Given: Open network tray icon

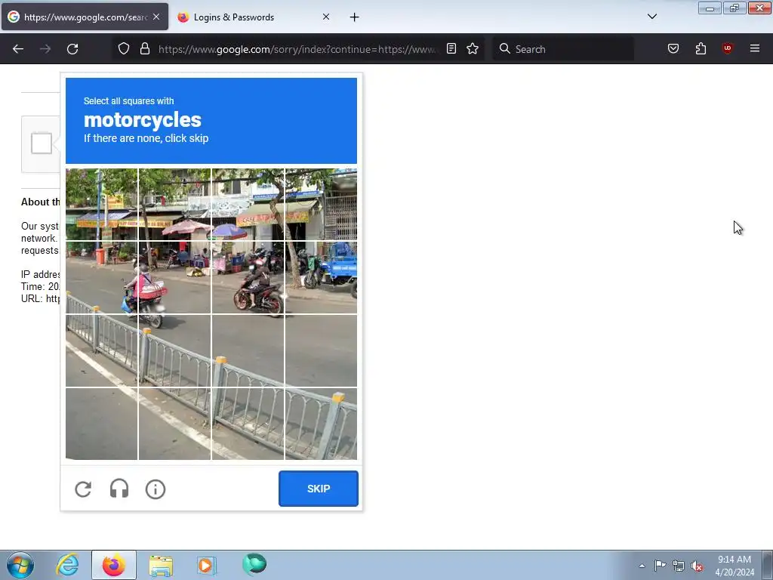Looking at the screenshot, I should 679,566.
